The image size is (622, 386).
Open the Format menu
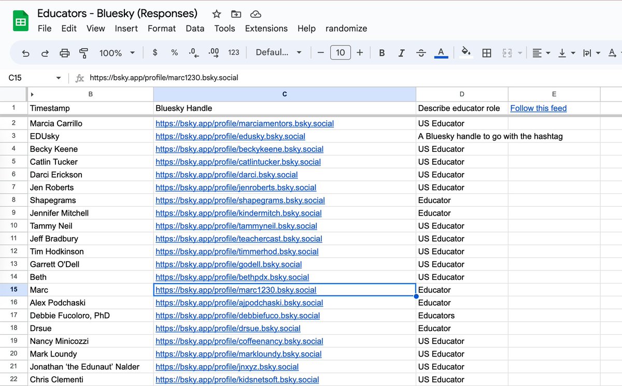162,28
